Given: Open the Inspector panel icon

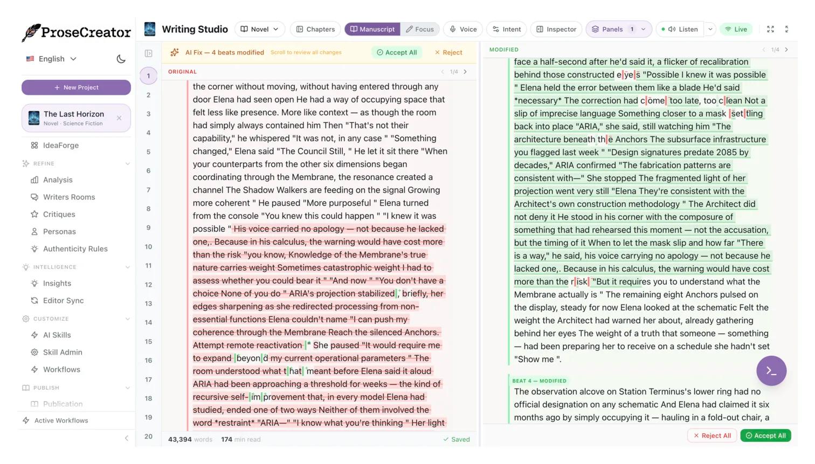Looking at the screenshot, I should point(541,29).
